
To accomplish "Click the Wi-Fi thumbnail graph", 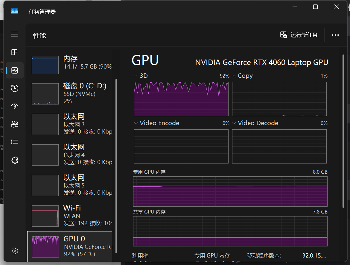I will point(45,216).
